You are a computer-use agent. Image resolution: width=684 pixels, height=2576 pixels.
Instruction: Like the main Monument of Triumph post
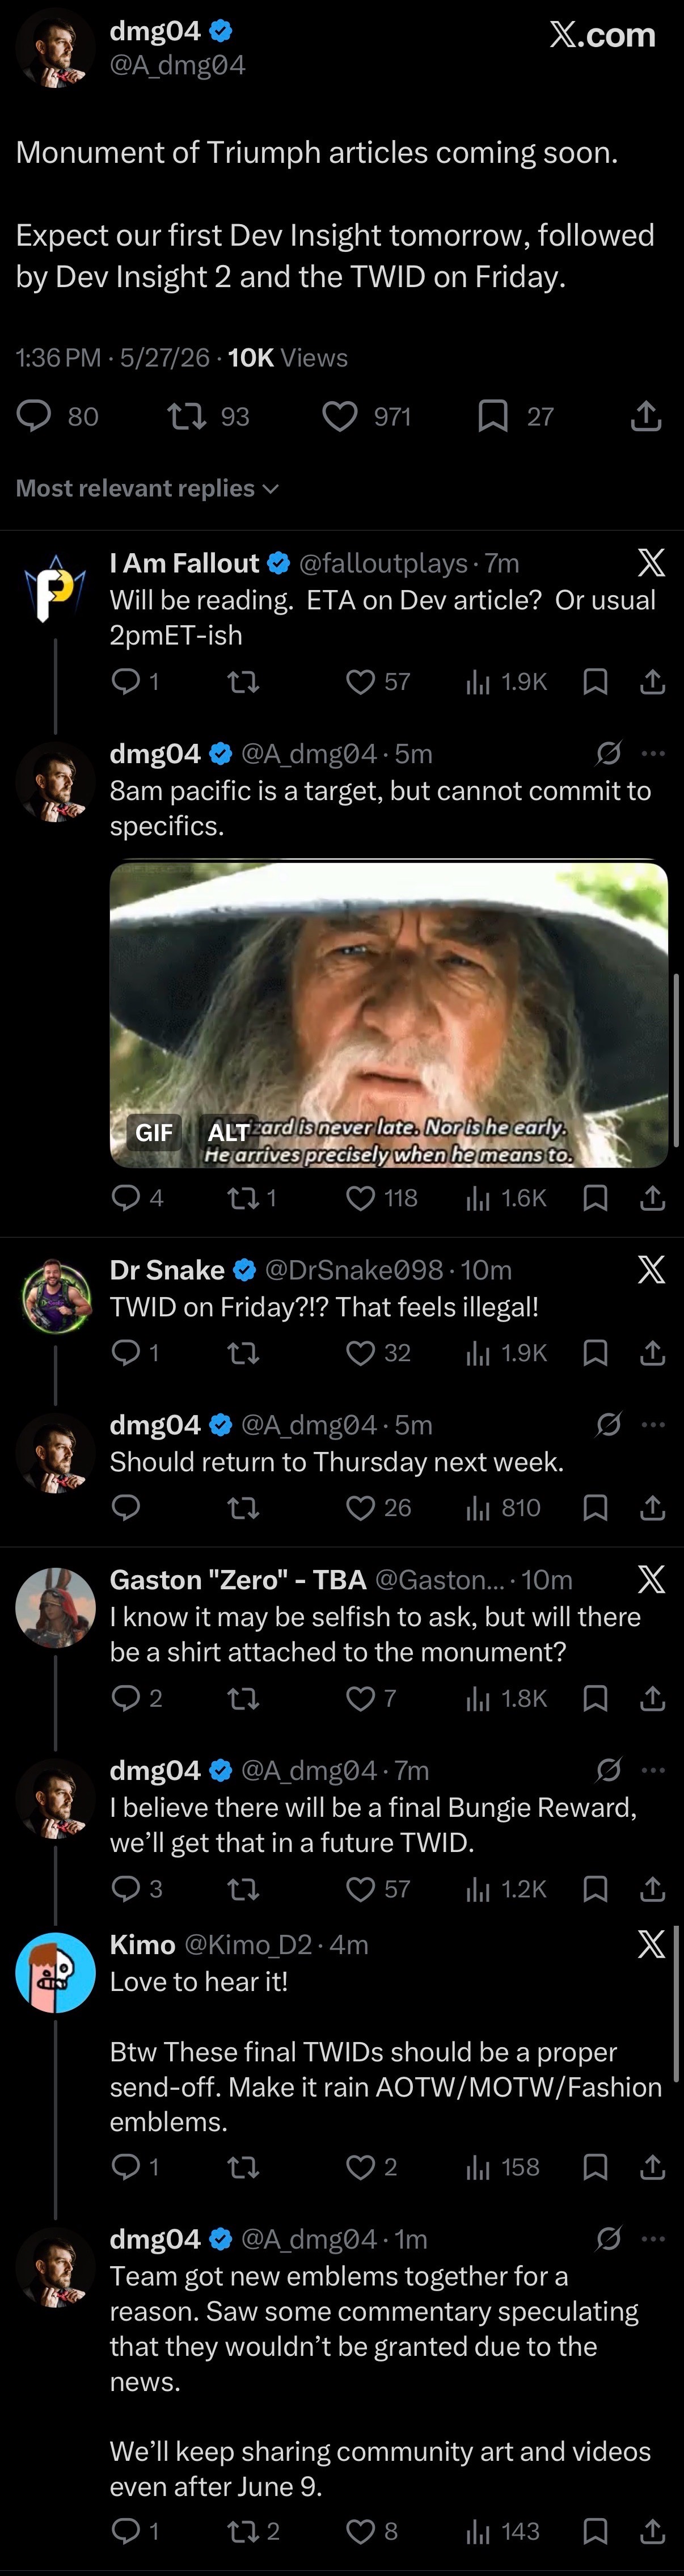pyautogui.click(x=340, y=416)
